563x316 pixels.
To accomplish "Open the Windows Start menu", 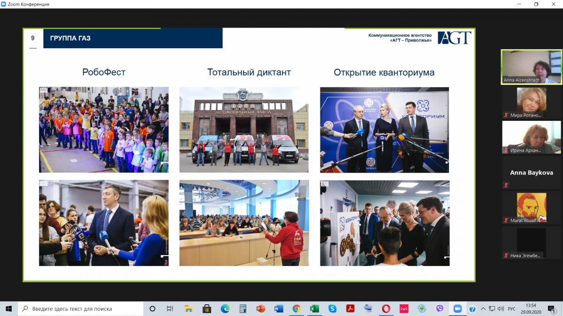I will tap(9, 309).
